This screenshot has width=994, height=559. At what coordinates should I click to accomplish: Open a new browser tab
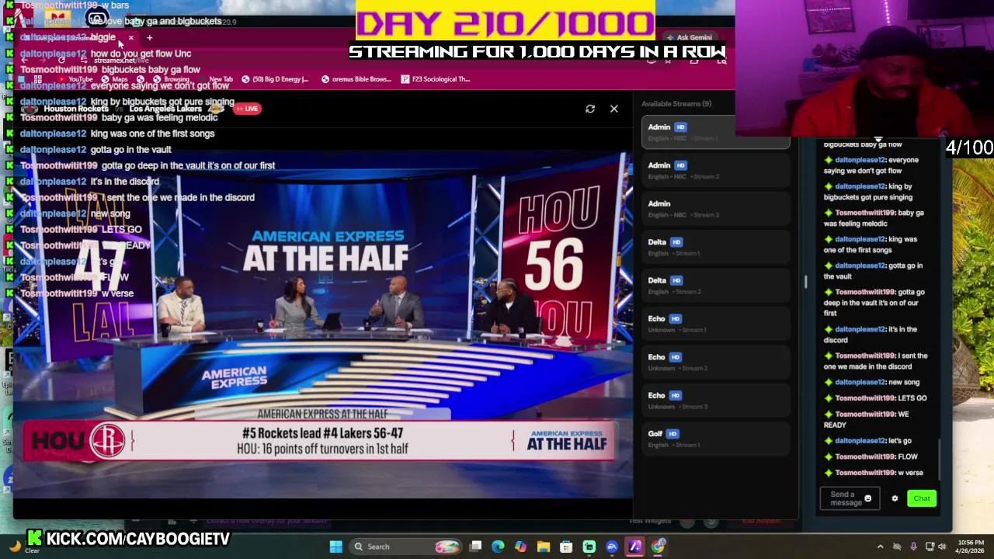(149, 37)
